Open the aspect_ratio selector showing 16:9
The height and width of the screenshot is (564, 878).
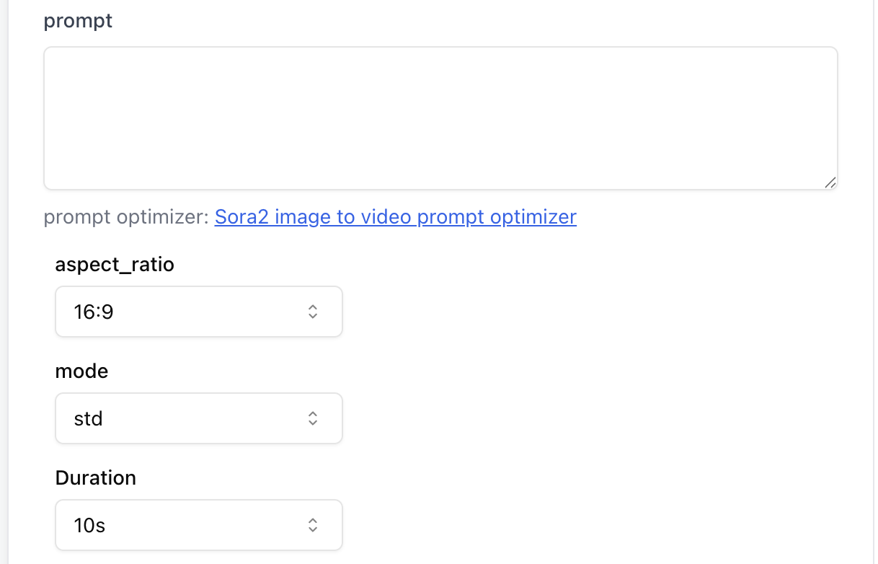point(198,311)
